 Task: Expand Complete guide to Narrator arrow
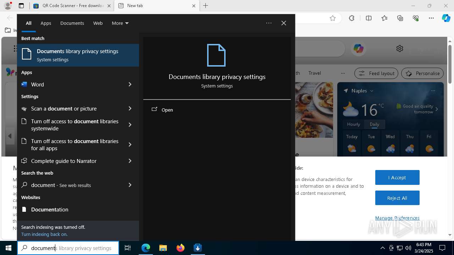130,161
